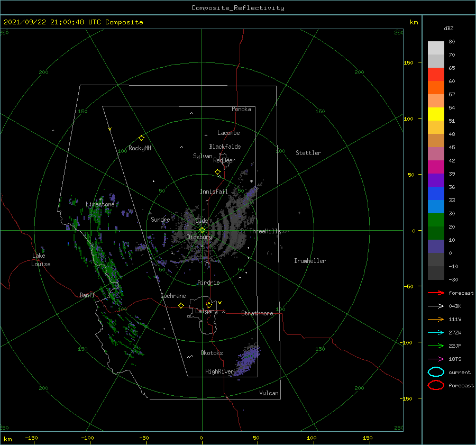Click the Strathmore town label
Screen dimensions: 476x445
click(257, 313)
